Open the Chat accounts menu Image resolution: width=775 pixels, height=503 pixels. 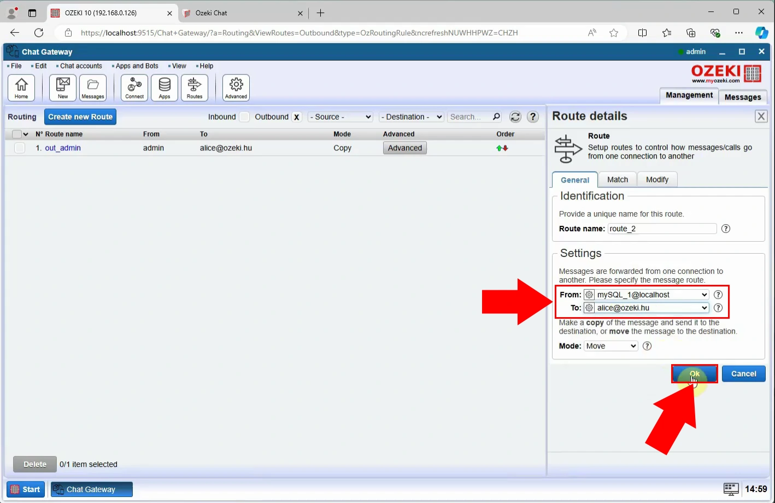coord(80,66)
